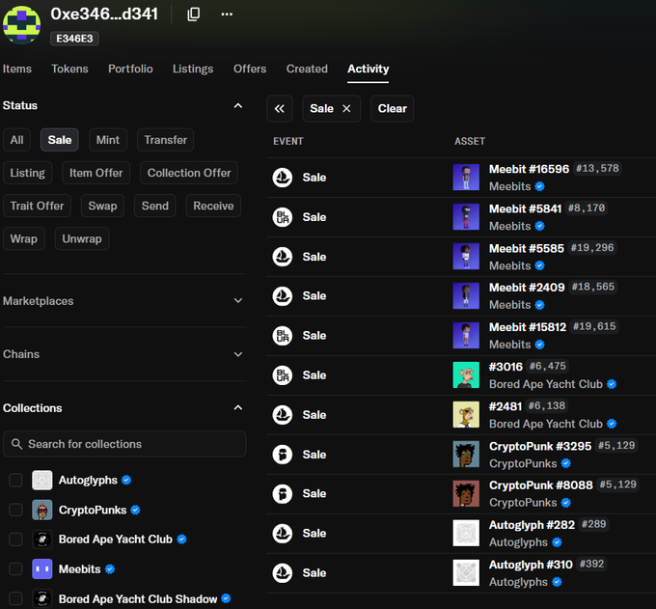656x609 pixels.
Task: Switch to the Created tab
Action: point(307,69)
